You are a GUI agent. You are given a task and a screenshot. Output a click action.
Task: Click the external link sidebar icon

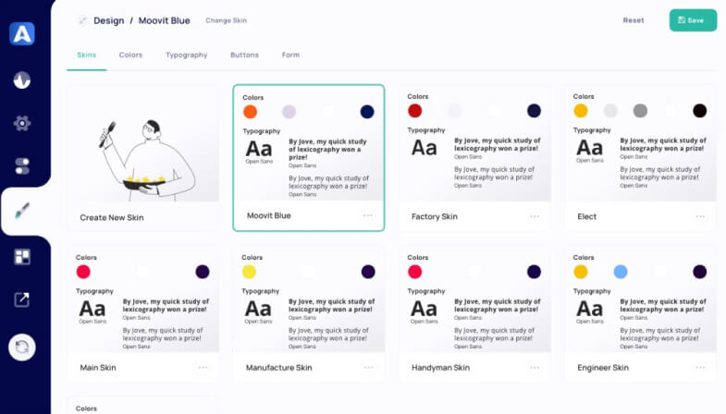(22, 299)
